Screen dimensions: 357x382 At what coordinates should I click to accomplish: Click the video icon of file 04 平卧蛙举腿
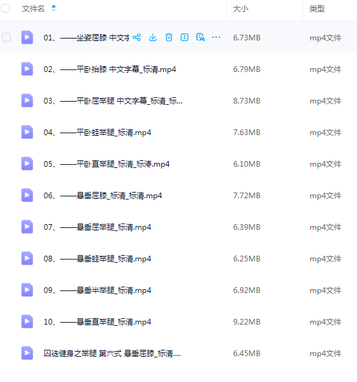tap(27, 132)
